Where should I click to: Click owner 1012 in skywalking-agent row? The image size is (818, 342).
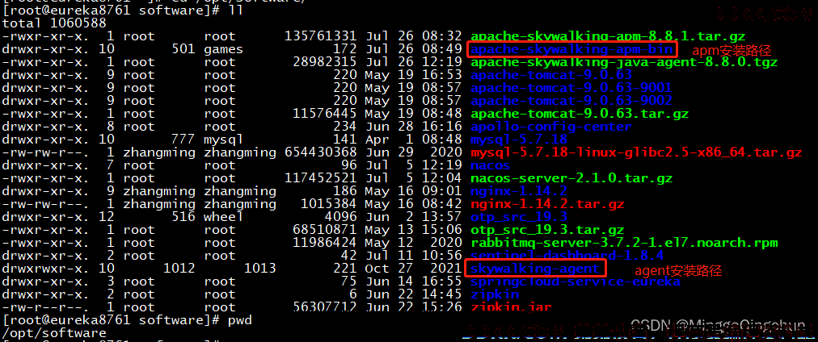pyautogui.click(x=179, y=269)
